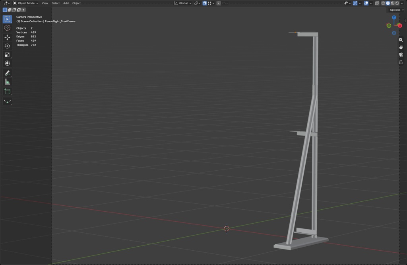The height and width of the screenshot is (265, 407).
Task: Open the gizmo options dropdown arrow
Action: 360,3
